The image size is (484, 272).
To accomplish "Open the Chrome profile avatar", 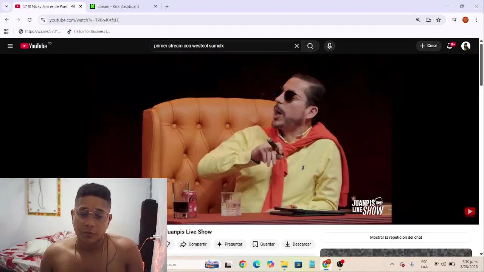I will (x=465, y=20).
